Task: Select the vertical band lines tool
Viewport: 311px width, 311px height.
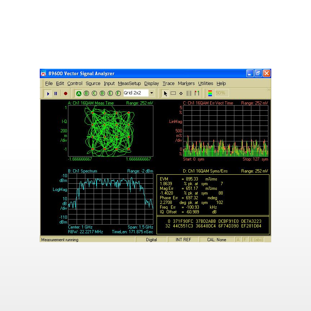Action: pos(189,93)
